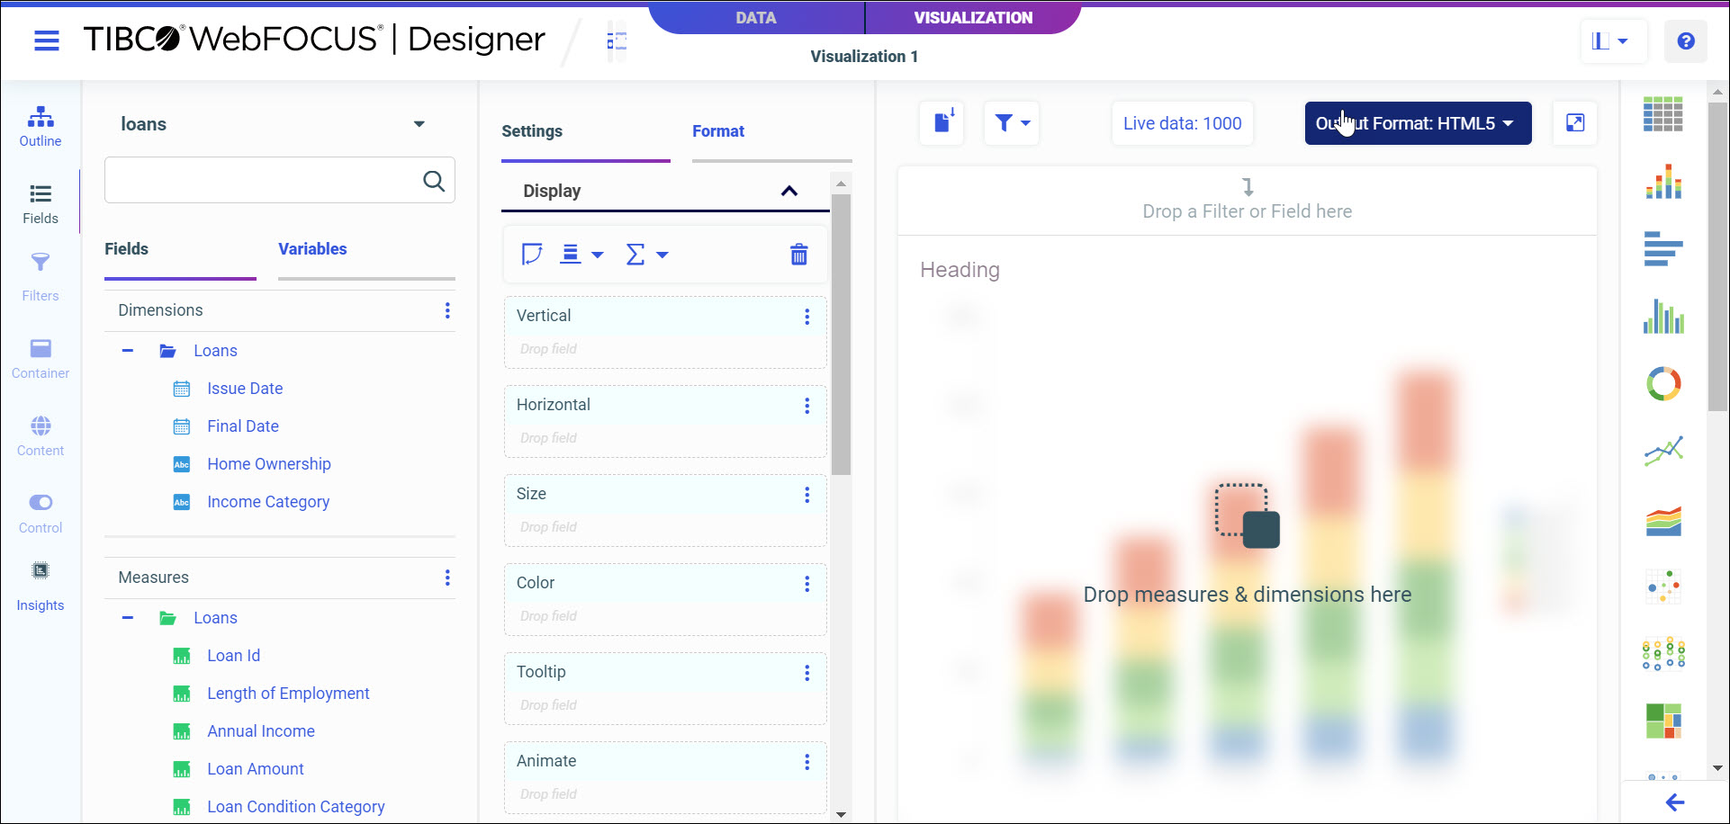Click the structure view icon near title

(617, 41)
